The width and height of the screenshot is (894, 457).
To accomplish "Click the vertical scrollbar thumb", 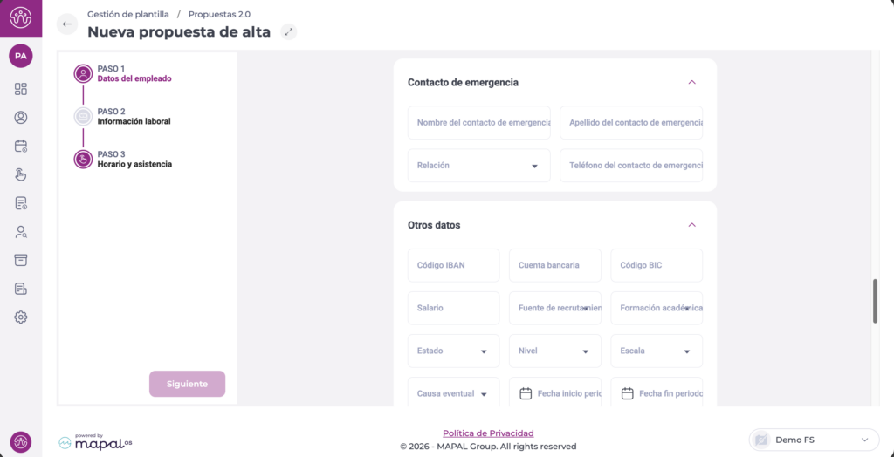I will (876, 301).
